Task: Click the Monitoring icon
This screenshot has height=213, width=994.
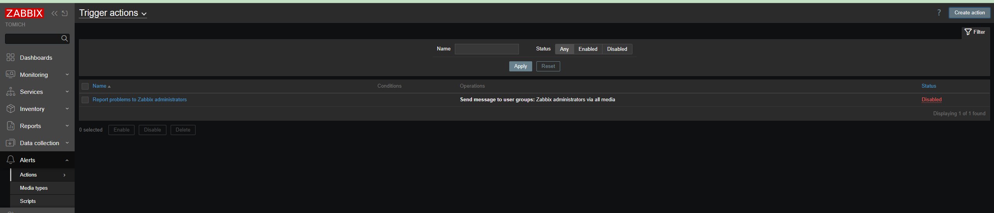Action: click(10, 74)
